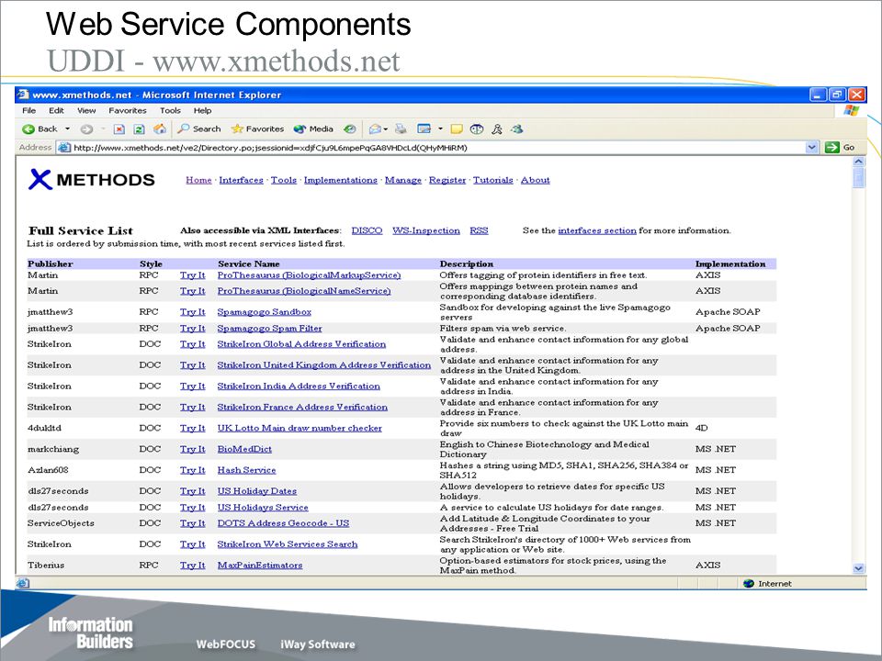The height and width of the screenshot is (661, 882).
Task: Click the page scrollbar up arrow
Action: (858, 162)
